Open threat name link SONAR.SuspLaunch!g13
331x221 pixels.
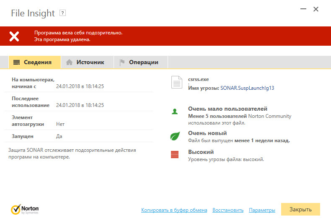pyautogui.click(x=247, y=88)
